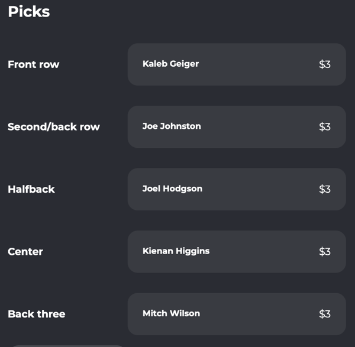This screenshot has height=347, width=355.
Task: Click the Picks section heading
Action: point(29,12)
